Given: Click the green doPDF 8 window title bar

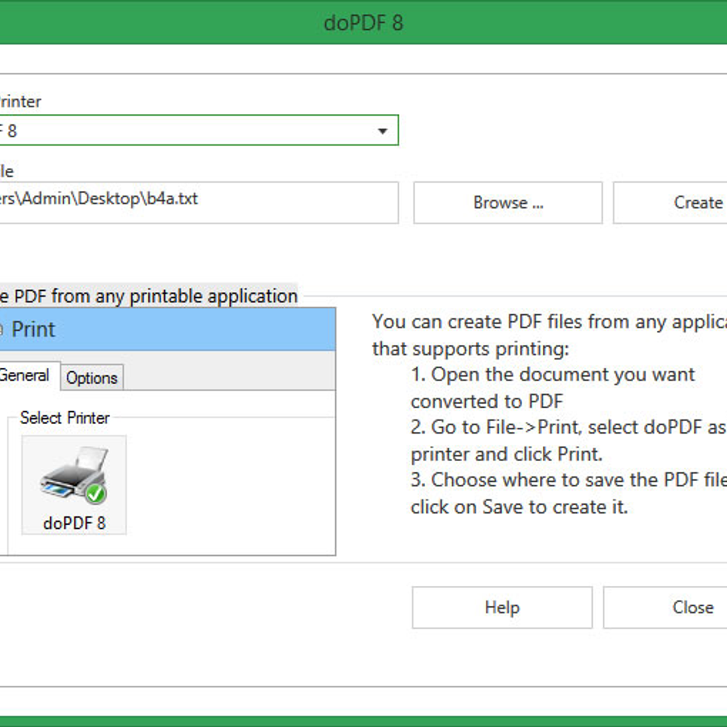Looking at the screenshot, I should pos(363,23).
